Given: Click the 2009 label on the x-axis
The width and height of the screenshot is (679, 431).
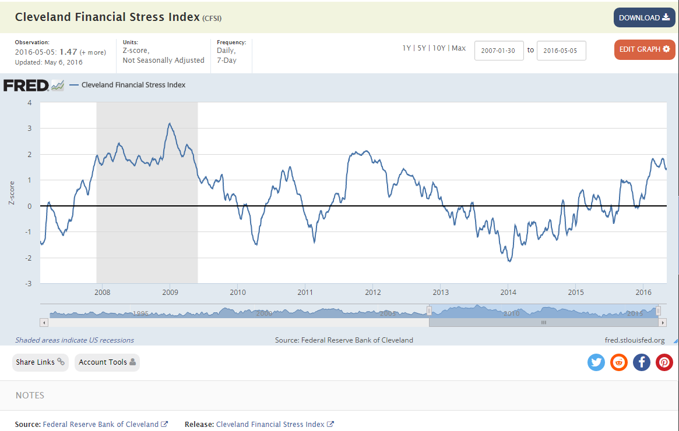Looking at the screenshot, I should [x=170, y=293].
